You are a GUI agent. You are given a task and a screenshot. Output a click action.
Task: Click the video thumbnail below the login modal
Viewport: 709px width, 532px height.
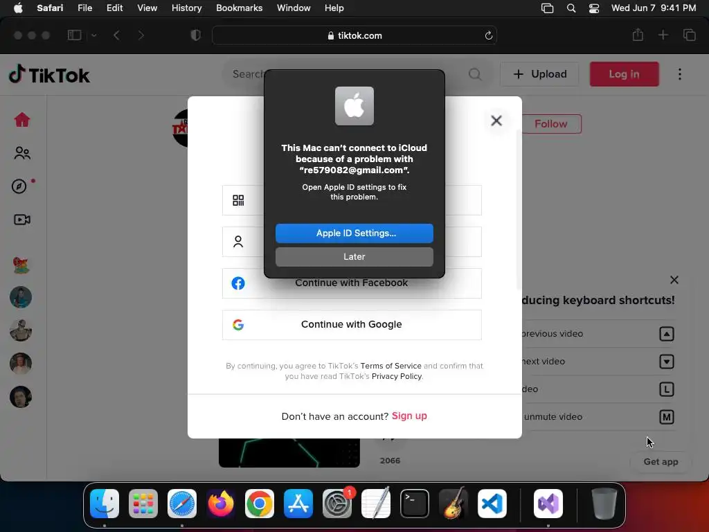click(x=289, y=452)
